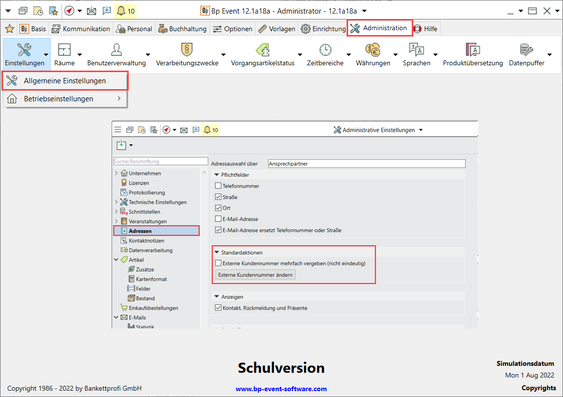Image resolution: width=563 pixels, height=397 pixels.
Task: Click the Verarbeitungszwecke shield icon
Action: click(187, 50)
